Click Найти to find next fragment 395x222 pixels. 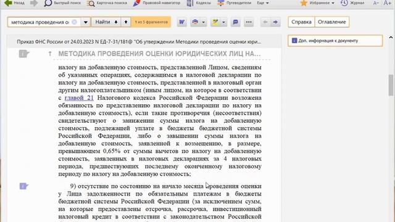tap(106, 22)
